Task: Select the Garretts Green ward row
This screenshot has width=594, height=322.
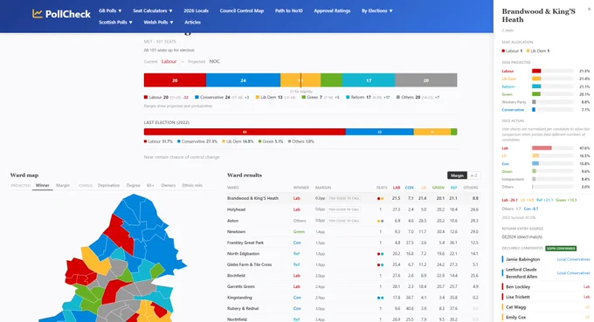Action: 354,286
